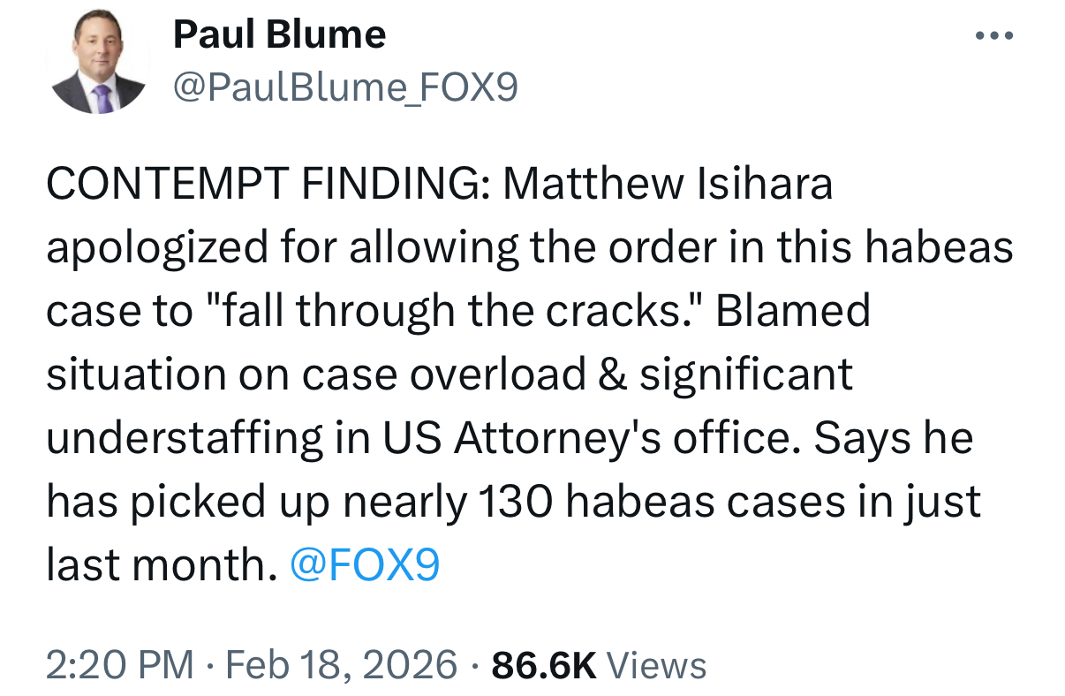Viewport: 1065px width, 696px height.
Task: Open the @FOX9 mention link
Action: 364,566
